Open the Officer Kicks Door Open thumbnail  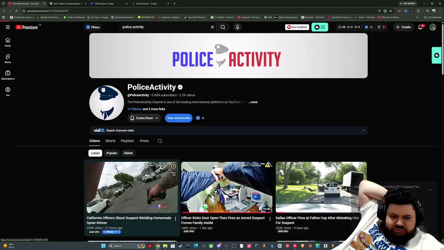pyautogui.click(x=227, y=187)
